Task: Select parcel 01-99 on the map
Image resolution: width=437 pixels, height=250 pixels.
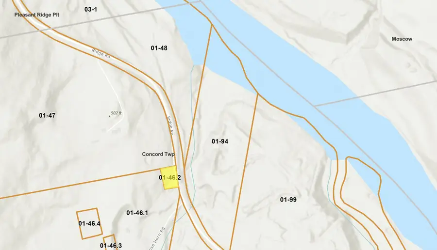Action: pyautogui.click(x=288, y=200)
